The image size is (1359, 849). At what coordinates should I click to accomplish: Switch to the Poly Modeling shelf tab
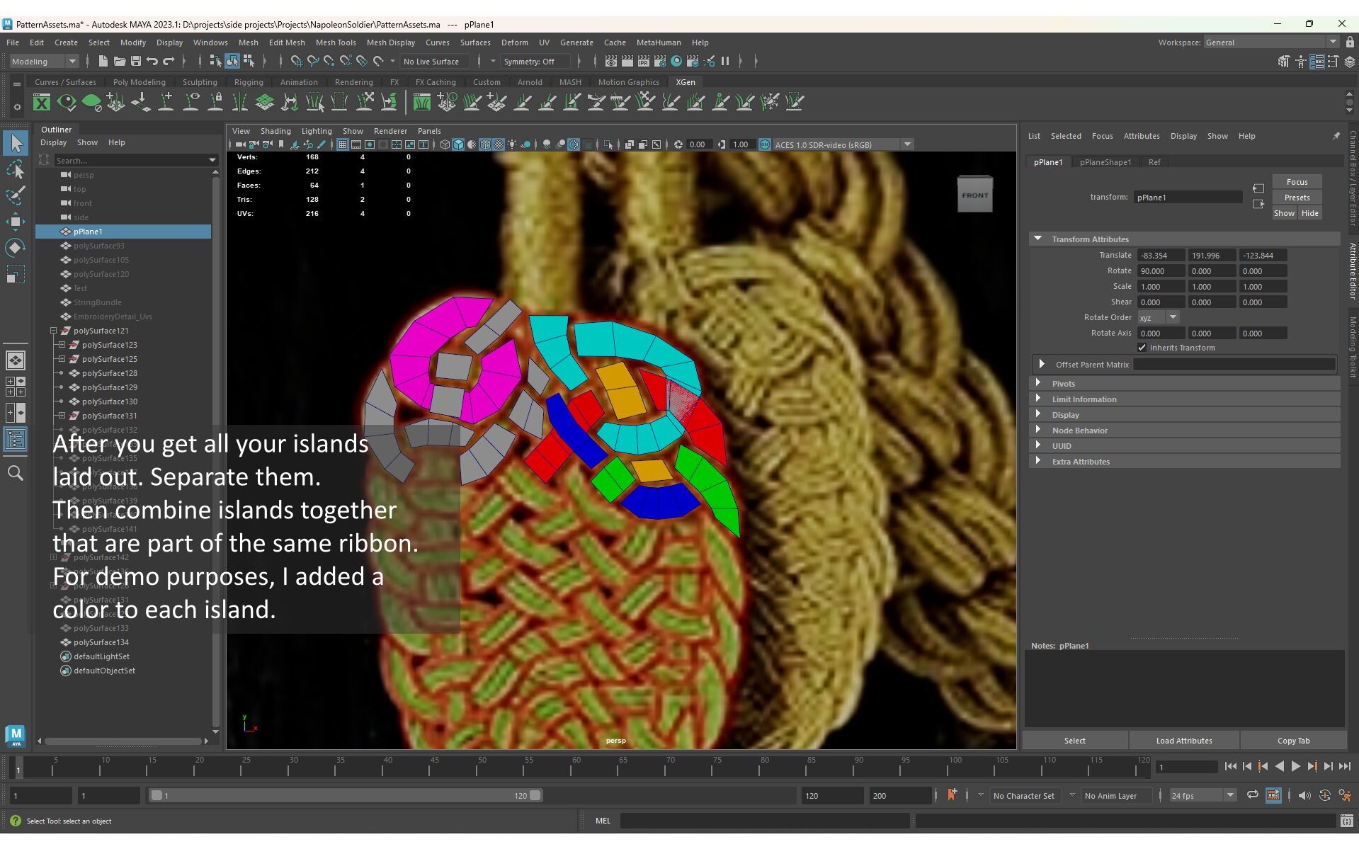point(140,82)
